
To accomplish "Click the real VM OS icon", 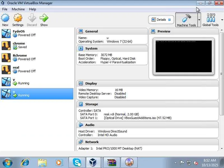I will [6, 69].
